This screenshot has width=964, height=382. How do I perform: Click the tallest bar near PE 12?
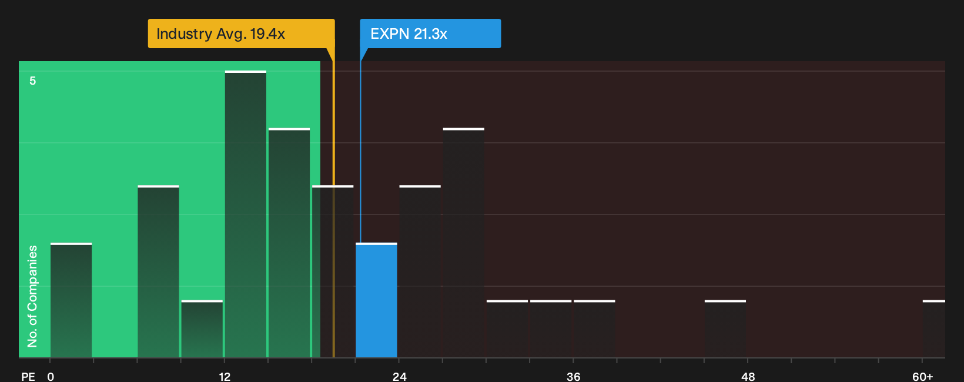tap(246, 214)
